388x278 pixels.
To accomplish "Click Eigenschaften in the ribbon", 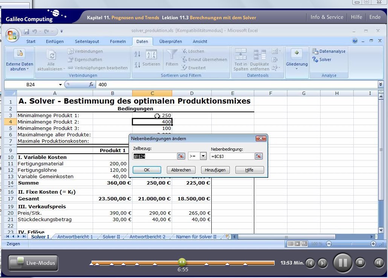I will (x=85, y=60).
